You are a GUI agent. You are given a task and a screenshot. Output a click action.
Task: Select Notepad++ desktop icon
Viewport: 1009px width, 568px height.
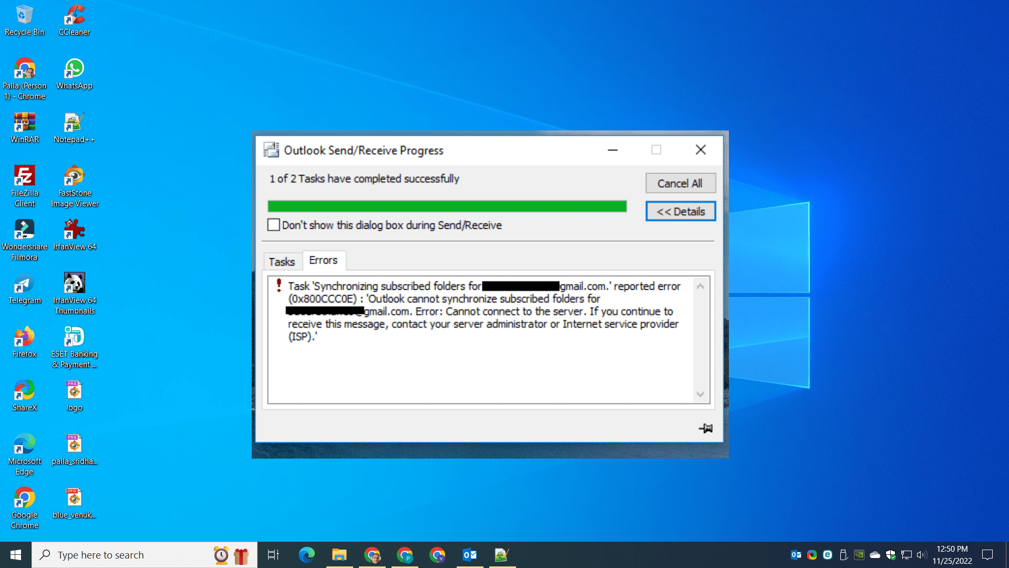pos(74,128)
